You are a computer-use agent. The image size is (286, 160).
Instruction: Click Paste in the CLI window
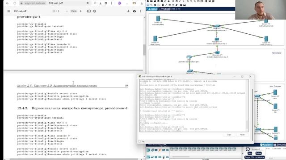242,135
